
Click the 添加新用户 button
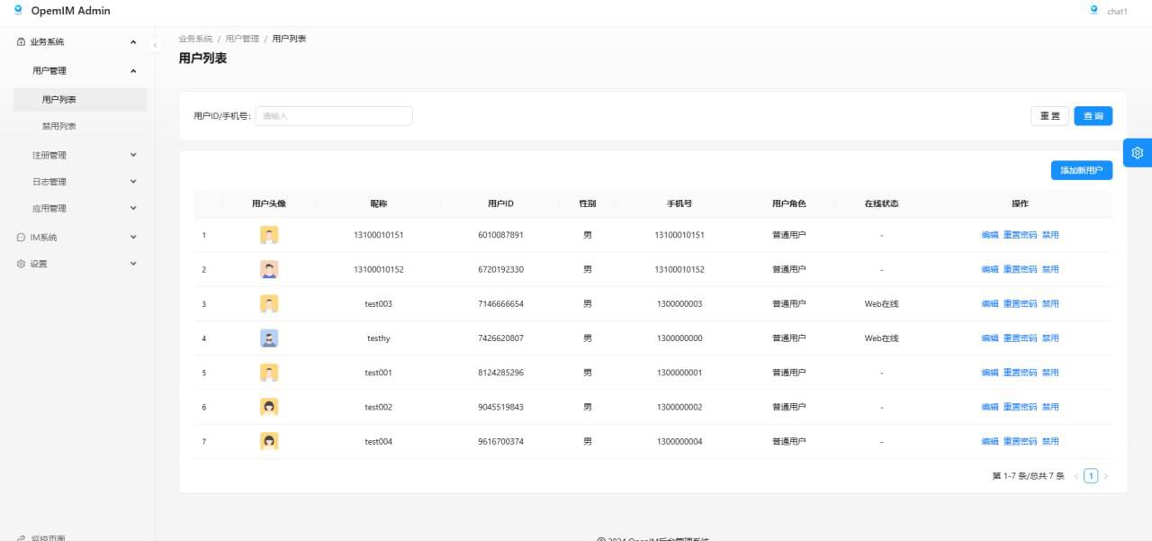tap(1081, 170)
